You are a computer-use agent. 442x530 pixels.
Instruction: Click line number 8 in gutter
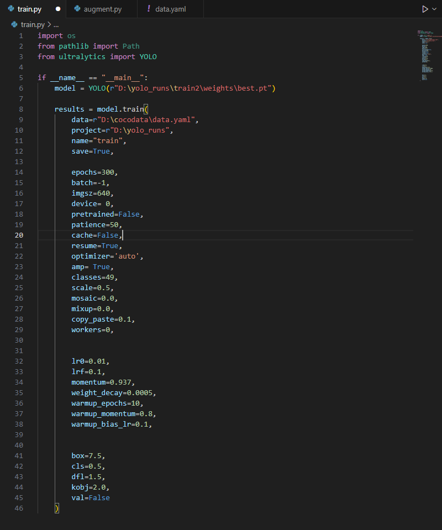[21, 109]
